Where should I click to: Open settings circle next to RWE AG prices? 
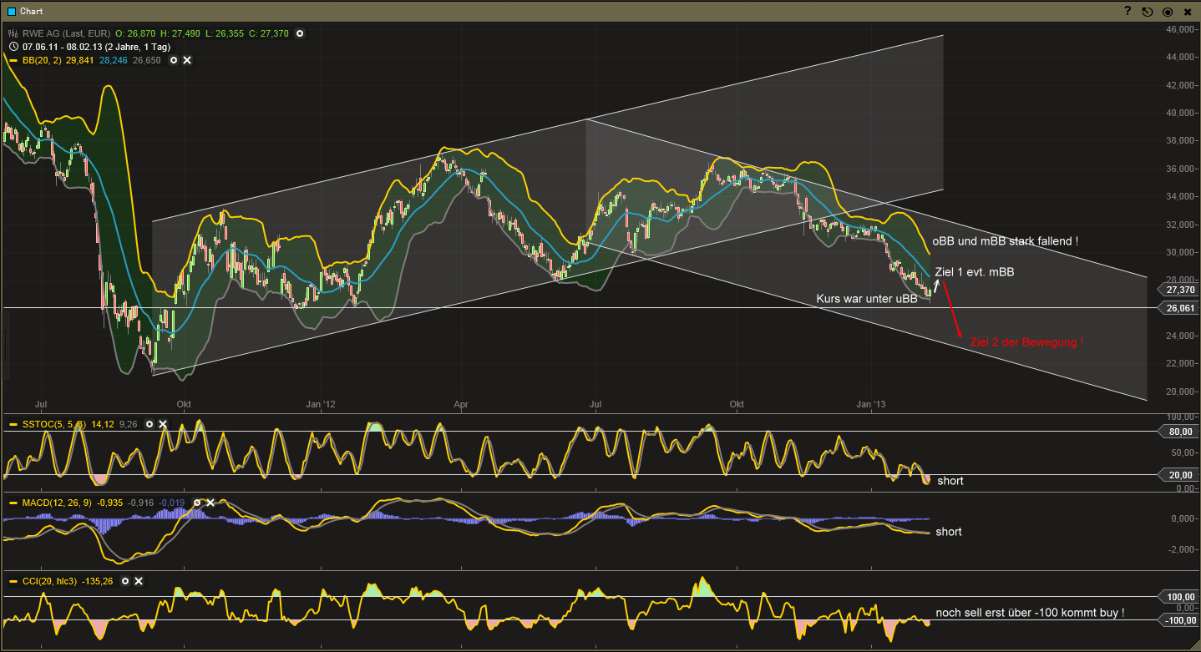[x=300, y=33]
